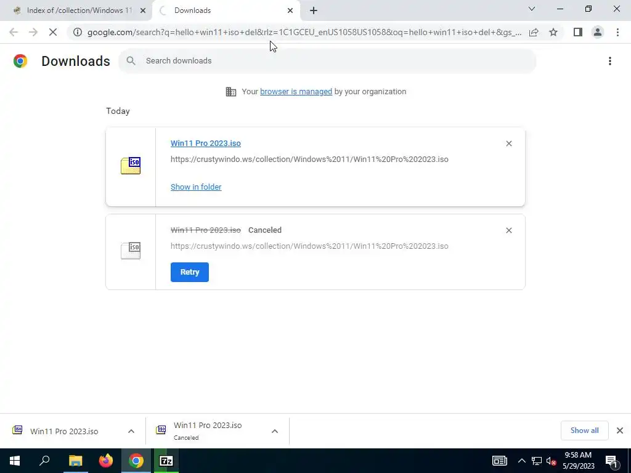Go back to previous page
Image resolution: width=631 pixels, height=473 pixels.
click(x=14, y=32)
